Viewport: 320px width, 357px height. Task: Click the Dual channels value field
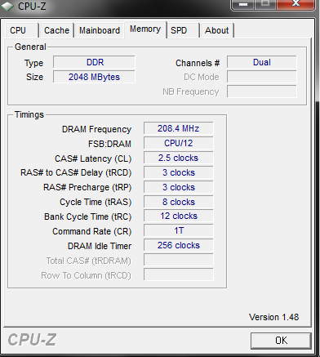(x=262, y=62)
